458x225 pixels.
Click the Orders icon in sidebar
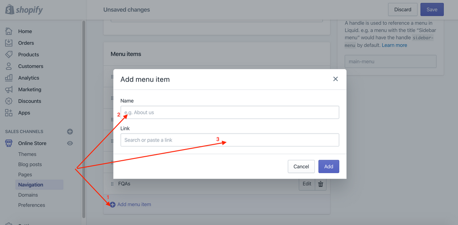9,43
